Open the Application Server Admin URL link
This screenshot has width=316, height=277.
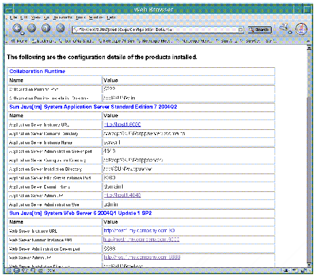123,195
